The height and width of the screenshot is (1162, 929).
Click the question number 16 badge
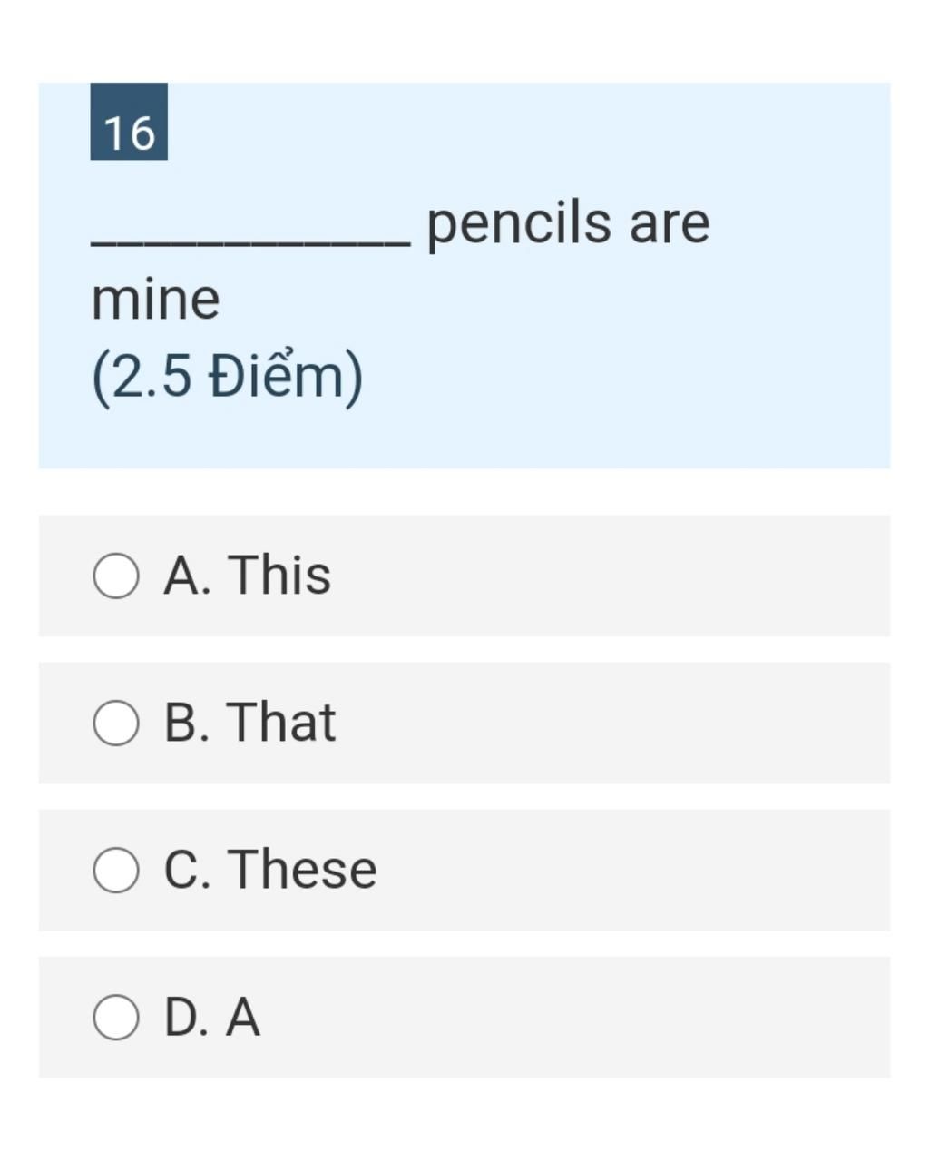(129, 122)
